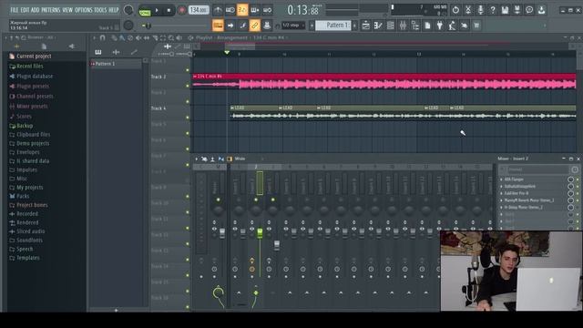
Task: Select Pattern 1 in playlist picker
Action: coord(116,64)
